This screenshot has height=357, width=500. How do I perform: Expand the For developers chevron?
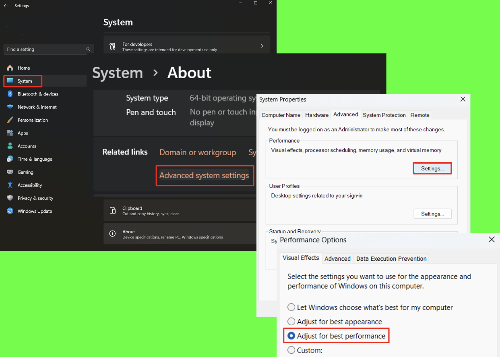pos(262,46)
